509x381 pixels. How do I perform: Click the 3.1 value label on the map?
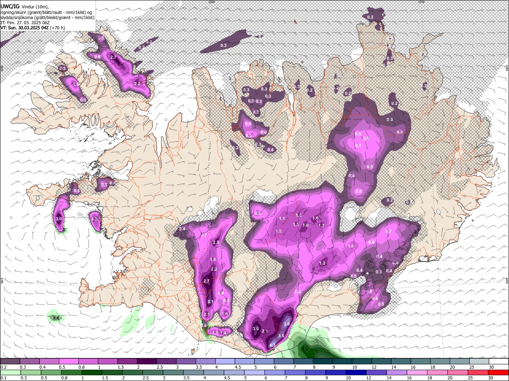point(210,302)
